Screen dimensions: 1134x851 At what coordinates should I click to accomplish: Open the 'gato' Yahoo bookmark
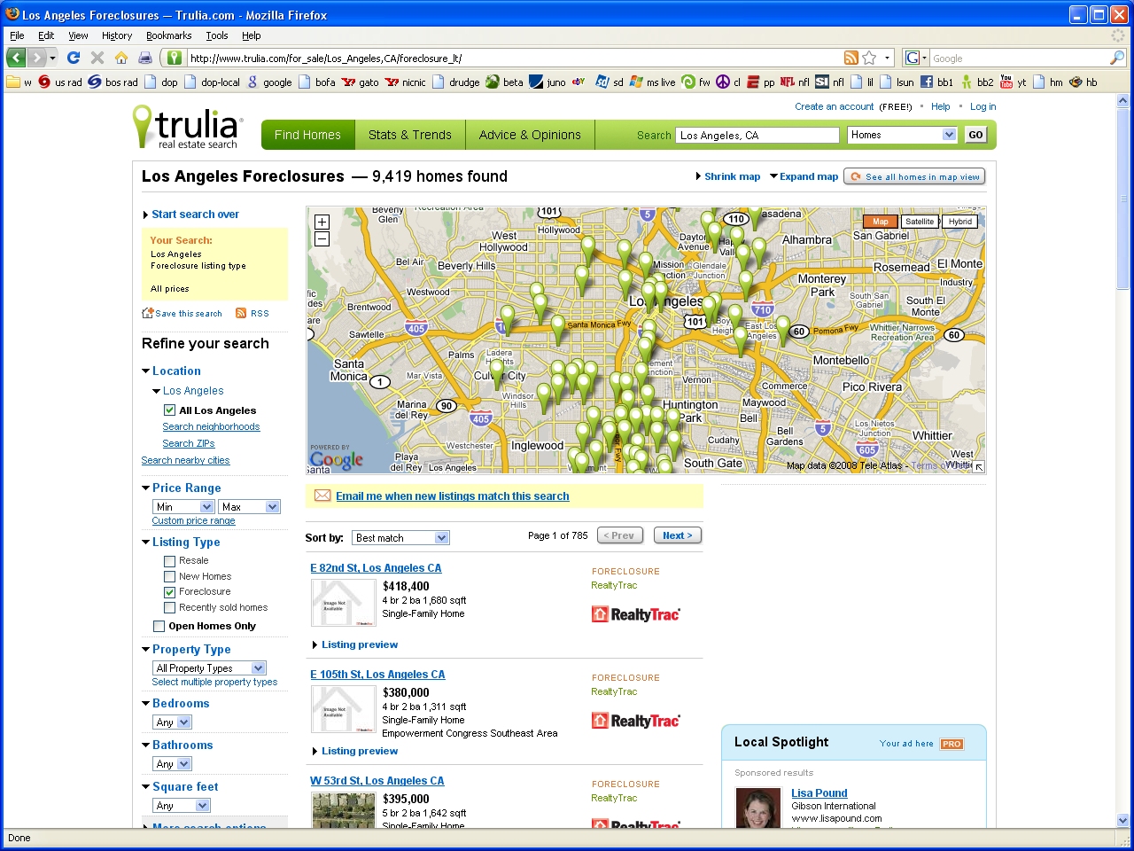coord(360,82)
